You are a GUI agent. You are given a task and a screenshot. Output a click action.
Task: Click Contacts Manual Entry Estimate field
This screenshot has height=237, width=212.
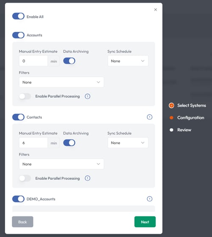pos(33,143)
